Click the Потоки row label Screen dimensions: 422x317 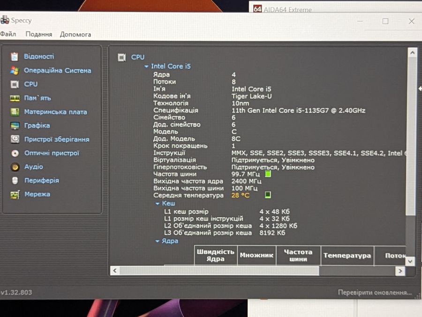[x=165, y=82]
